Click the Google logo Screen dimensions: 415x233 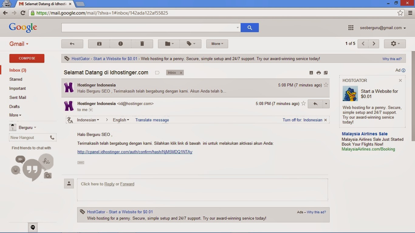click(23, 27)
